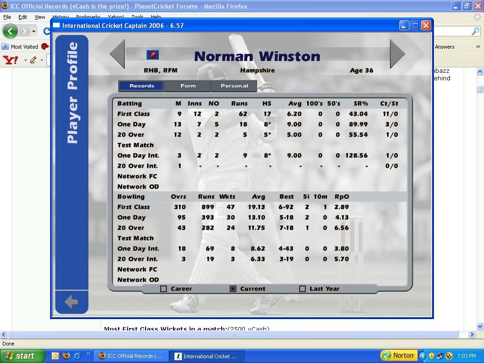Image resolution: width=484 pixels, height=363 pixels.
Task: Launch Internet Explorer from quick launch
Action: 77,355
